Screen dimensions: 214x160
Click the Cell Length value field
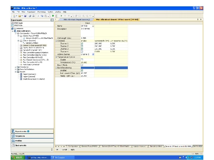87,38
